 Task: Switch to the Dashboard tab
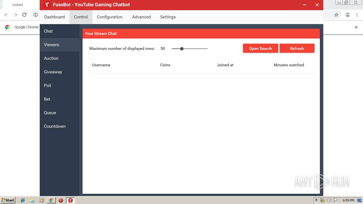pyautogui.click(x=54, y=17)
